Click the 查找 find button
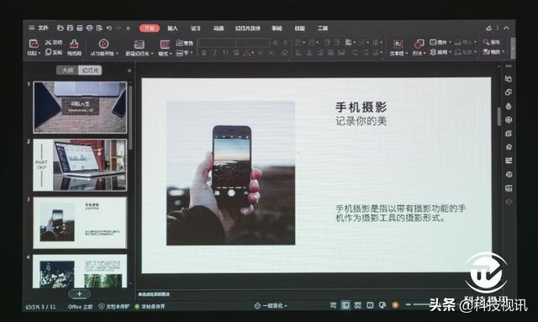The width and height of the screenshot is (538, 322). coord(491,42)
